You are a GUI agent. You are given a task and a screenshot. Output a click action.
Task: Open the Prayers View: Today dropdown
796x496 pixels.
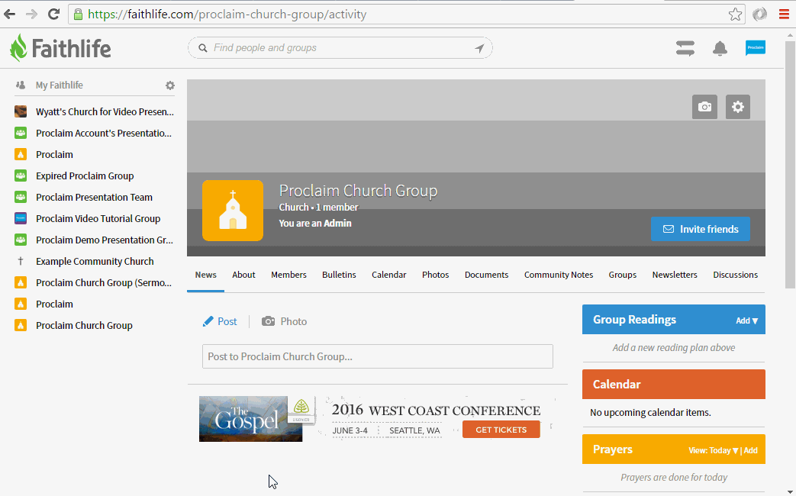point(713,450)
